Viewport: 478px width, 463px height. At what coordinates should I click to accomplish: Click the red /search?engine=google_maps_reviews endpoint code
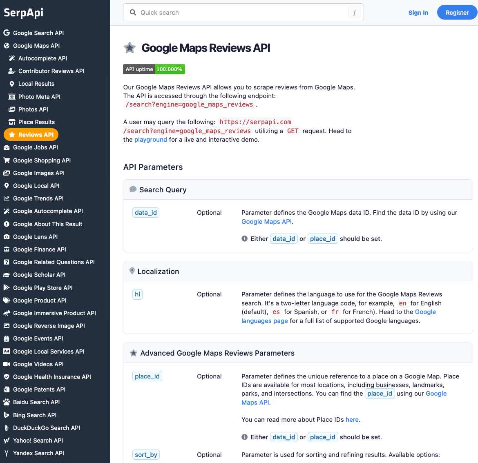189,105
